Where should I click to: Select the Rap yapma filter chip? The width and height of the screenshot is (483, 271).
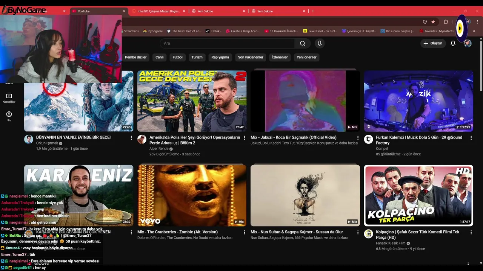tap(220, 57)
